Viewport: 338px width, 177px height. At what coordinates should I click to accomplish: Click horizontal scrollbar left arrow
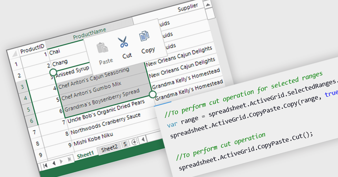(x=143, y=139)
